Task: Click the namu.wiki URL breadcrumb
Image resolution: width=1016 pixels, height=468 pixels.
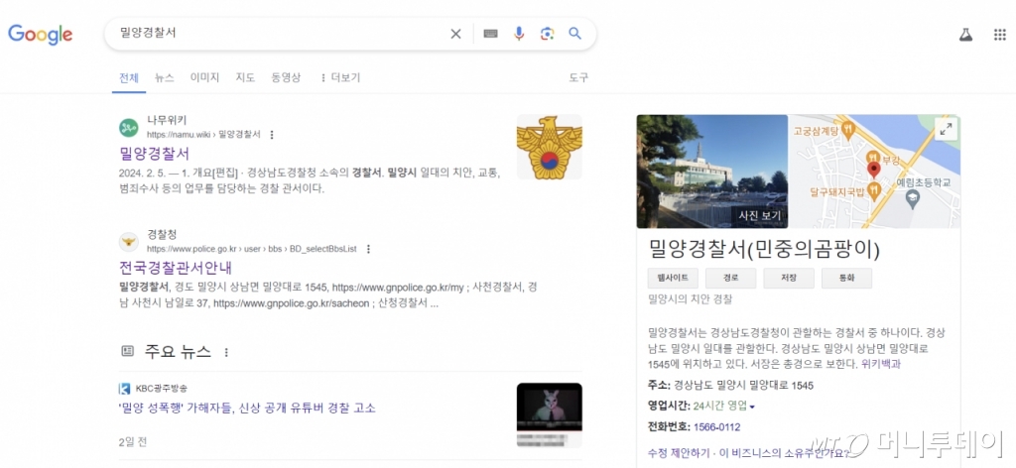Action: point(203,135)
